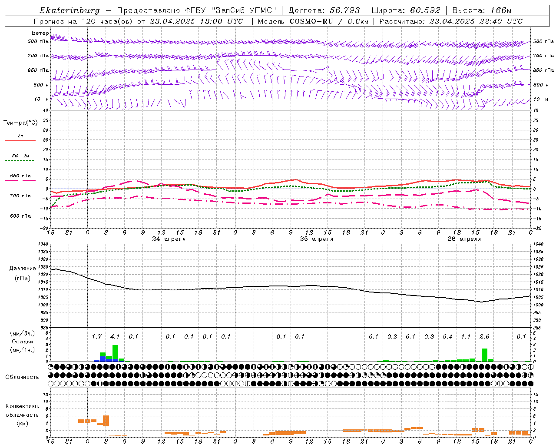Screen dimensions: 556x445
Task: Click the tall green precipitation bar under 2.6
Action: (484, 355)
